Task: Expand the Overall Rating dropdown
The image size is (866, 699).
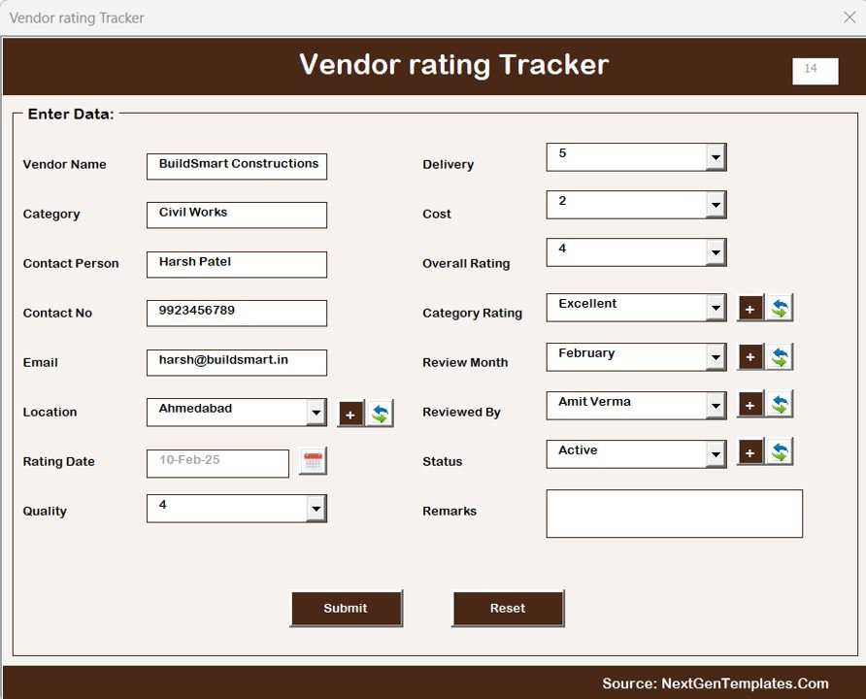Action: point(716,252)
